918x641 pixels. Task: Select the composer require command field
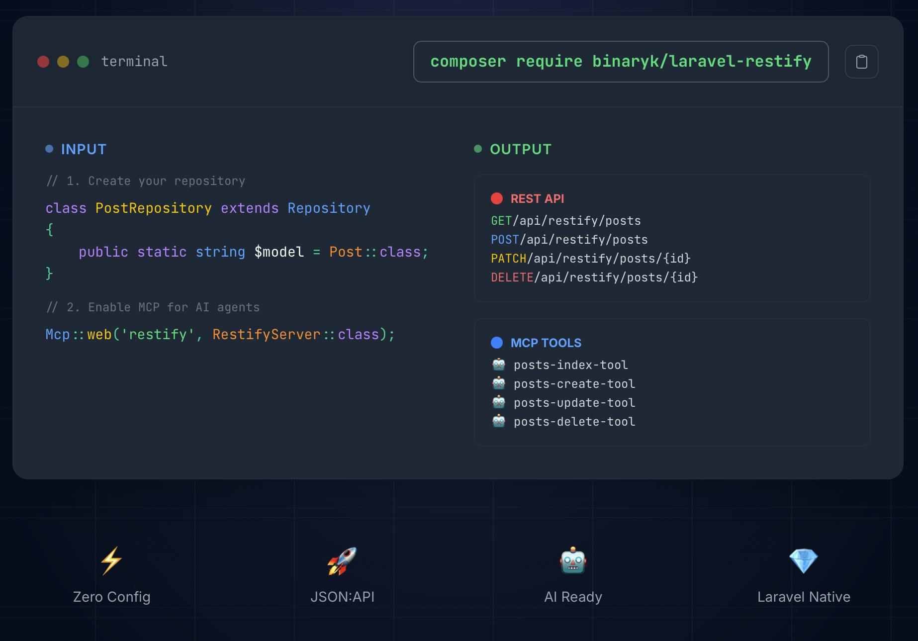point(621,62)
